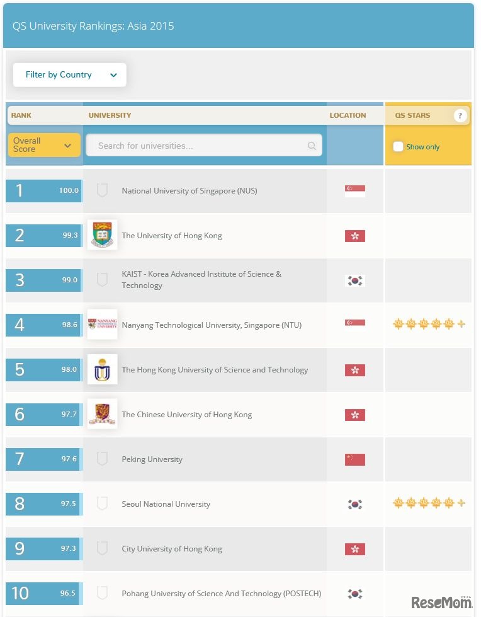Click South Korea flag in Seoul National row
The image size is (481, 617).
[x=355, y=504]
